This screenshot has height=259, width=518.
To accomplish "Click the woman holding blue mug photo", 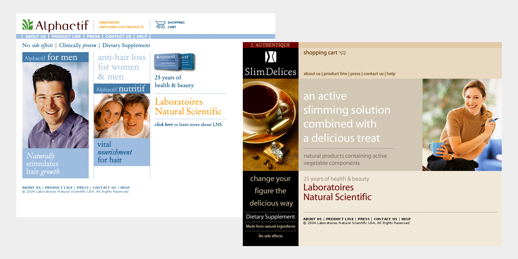I will point(462,125).
